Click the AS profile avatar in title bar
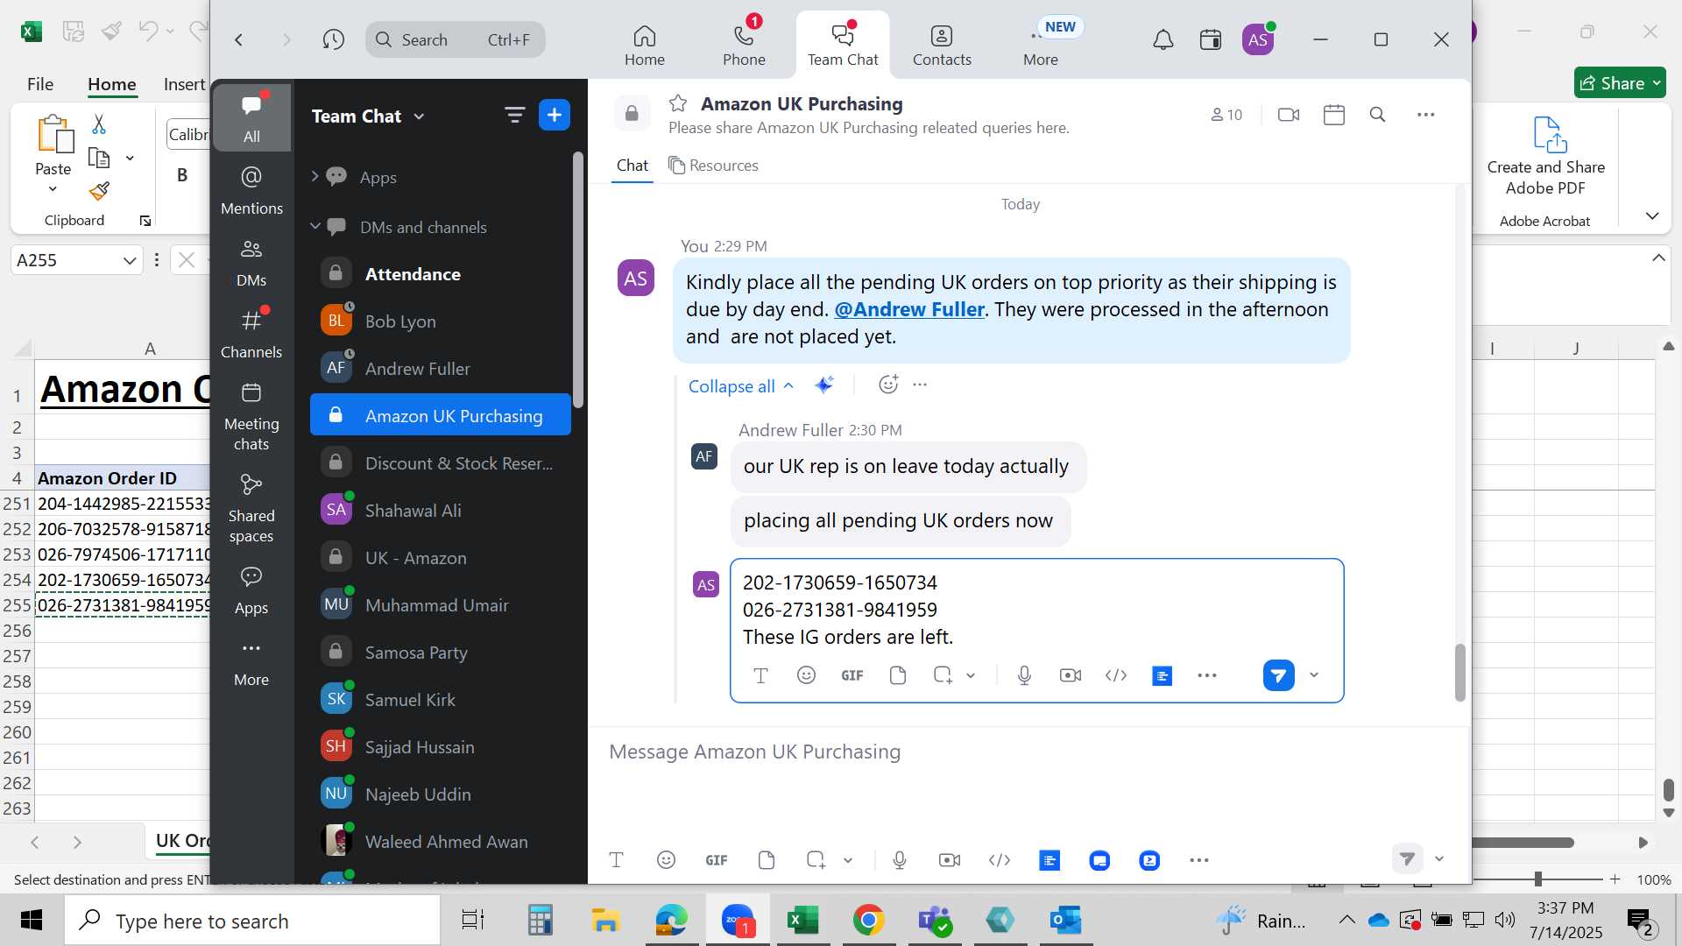This screenshot has width=1682, height=946. [1258, 39]
